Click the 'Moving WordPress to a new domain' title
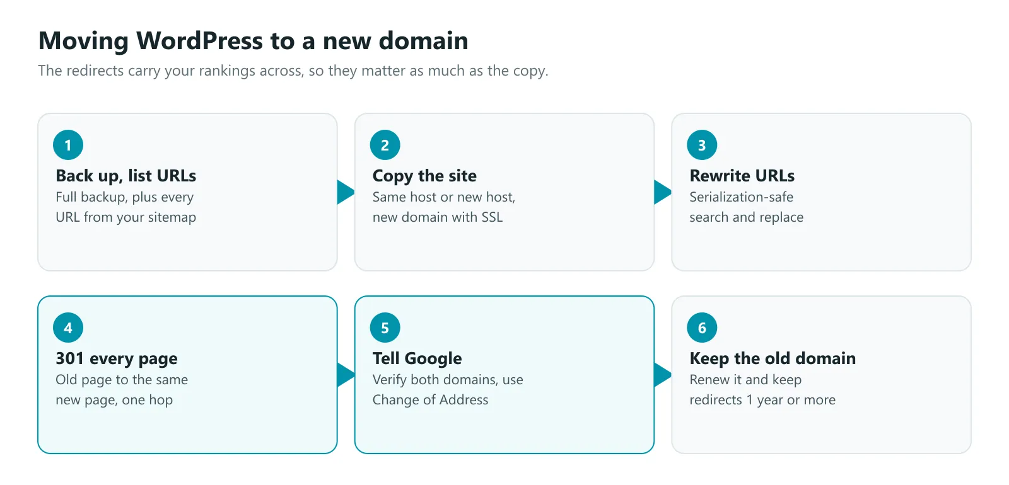This screenshot has width=1009, height=485. (x=254, y=41)
